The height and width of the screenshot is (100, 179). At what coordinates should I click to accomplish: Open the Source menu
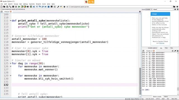click(x=16, y=4)
